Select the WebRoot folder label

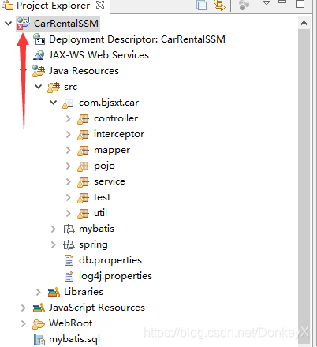(x=71, y=323)
